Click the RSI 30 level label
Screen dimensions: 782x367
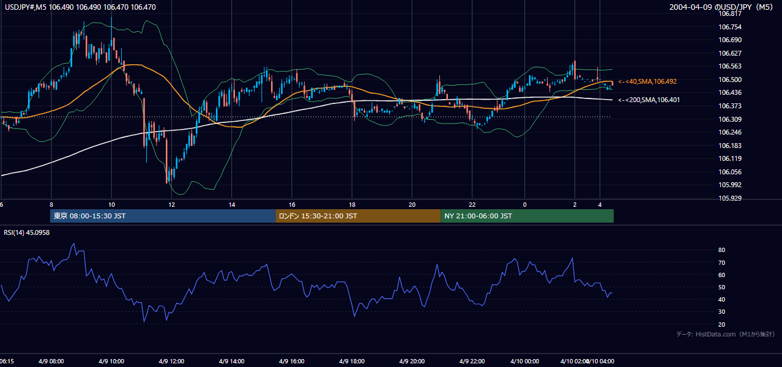(x=722, y=312)
